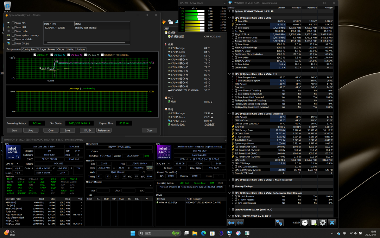
Task: Open HWiNFO sensor settings gear icon
Action: pos(323,222)
